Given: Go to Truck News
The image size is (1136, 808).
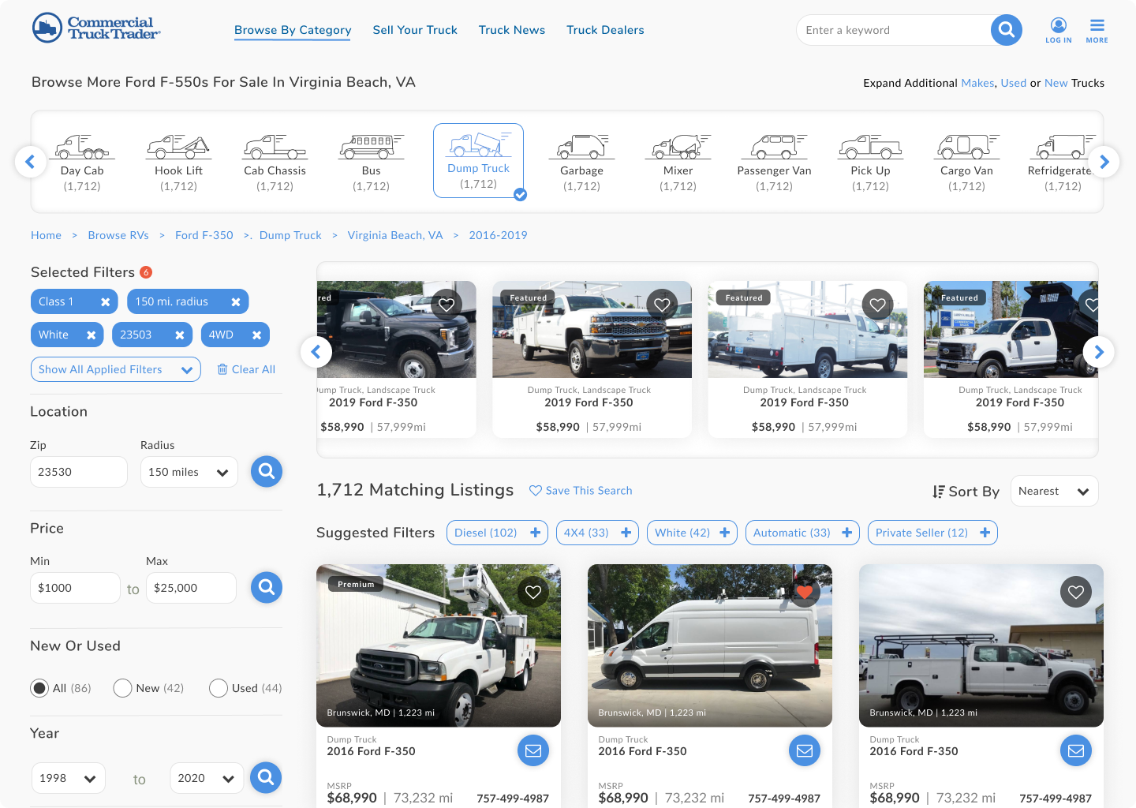Looking at the screenshot, I should click(512, 30).
